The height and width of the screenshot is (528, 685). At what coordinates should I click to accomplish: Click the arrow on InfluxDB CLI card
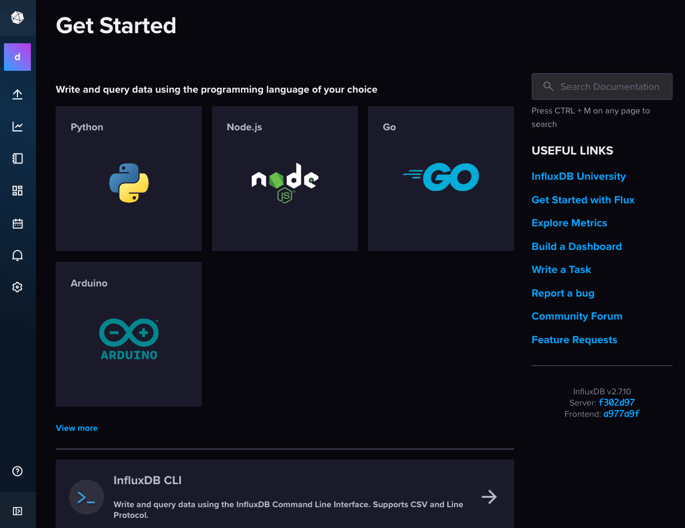pos(489,497)
